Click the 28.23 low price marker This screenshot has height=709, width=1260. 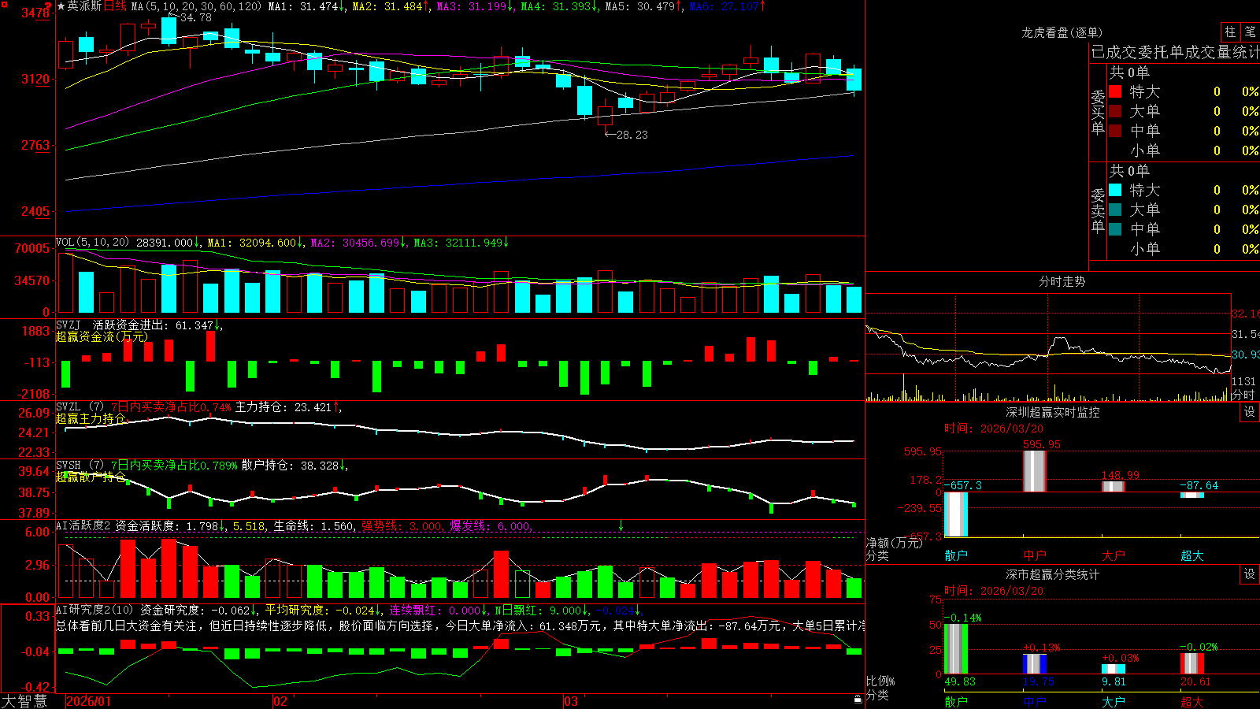coord(632,135)
